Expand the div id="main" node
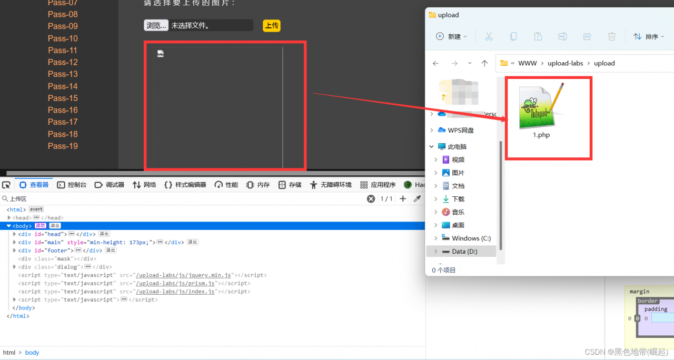The height and width of the screenshot is (360, 674). 15,242
